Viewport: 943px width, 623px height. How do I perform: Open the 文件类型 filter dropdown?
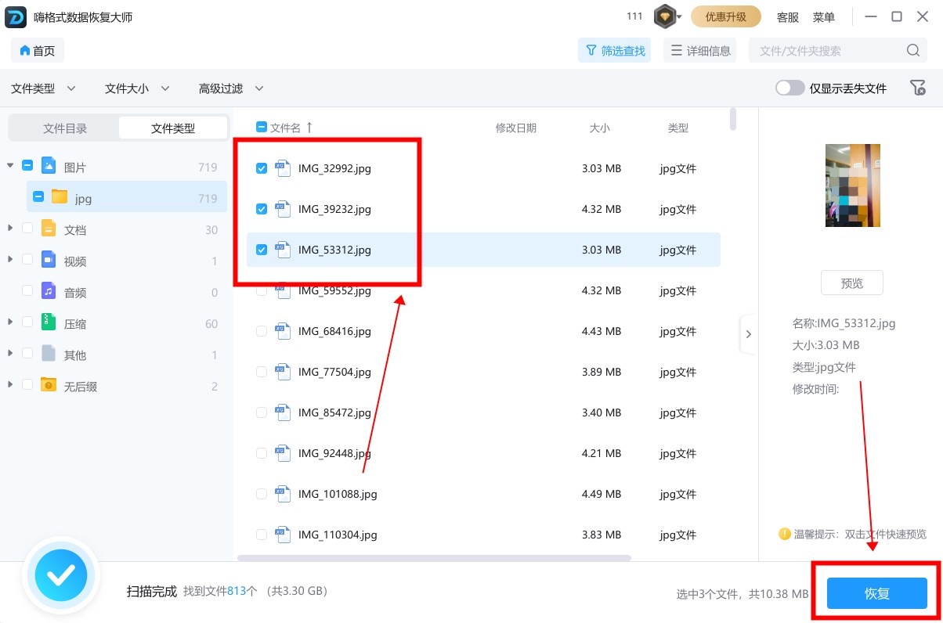[43, 88]
